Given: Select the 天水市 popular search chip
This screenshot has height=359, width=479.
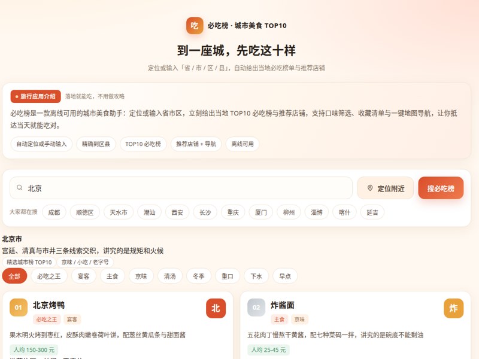Looking at the screenshot, I should (119, 212).
